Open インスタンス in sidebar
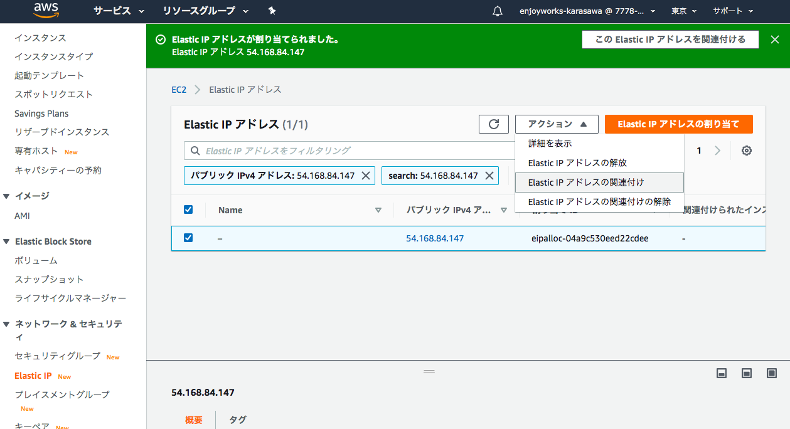790x429 pixels. [x=40, y=38]
